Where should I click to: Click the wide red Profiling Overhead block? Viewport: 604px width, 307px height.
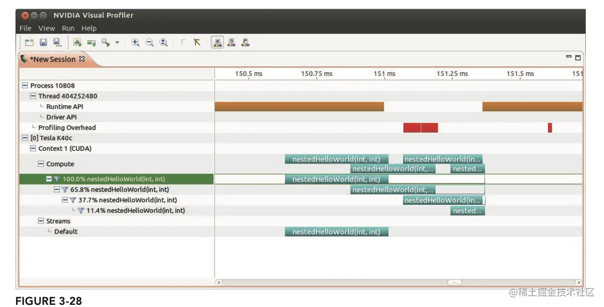[x=421, y=127]
